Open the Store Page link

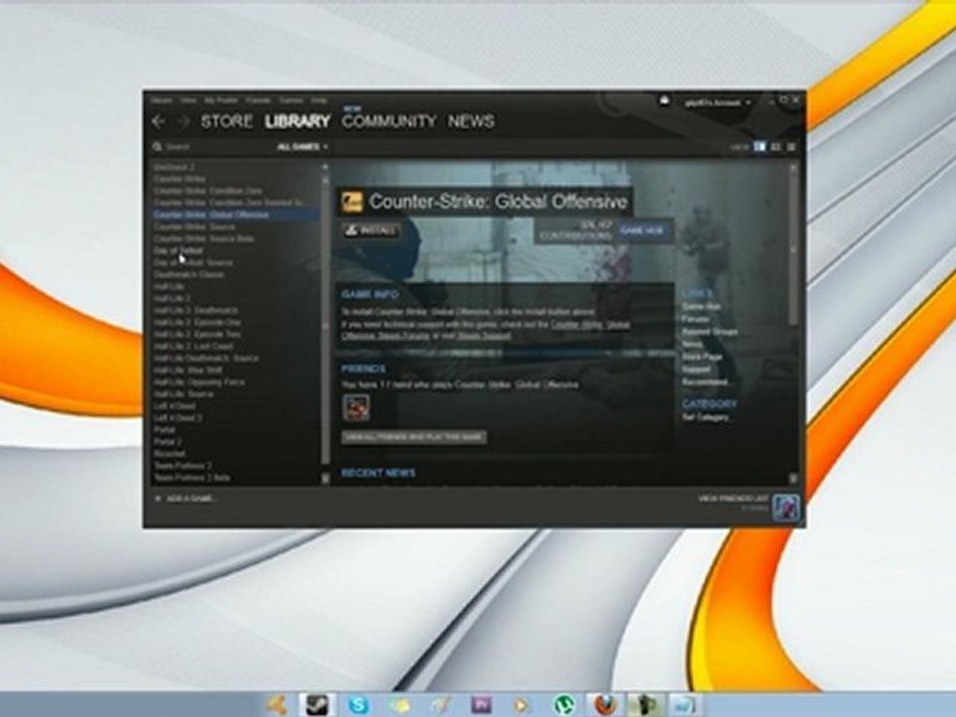click(x=702, y=357)
